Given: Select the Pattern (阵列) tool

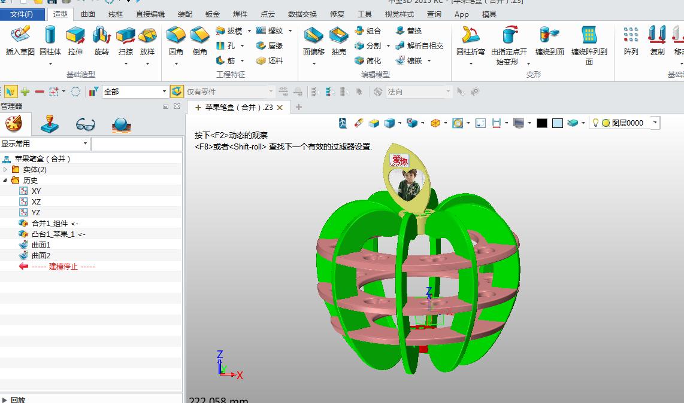Looking at the screenshot, I should pos(631,41).
